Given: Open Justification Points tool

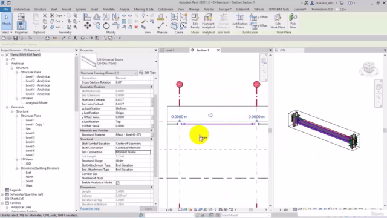Looking at the screenshot, I should (x=239, y=21).
